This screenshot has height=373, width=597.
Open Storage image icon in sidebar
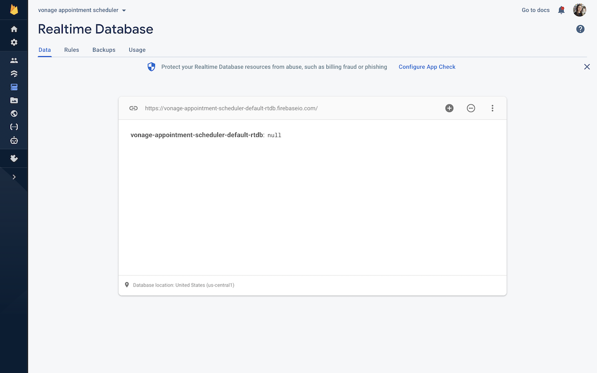[x=14, y=100]
